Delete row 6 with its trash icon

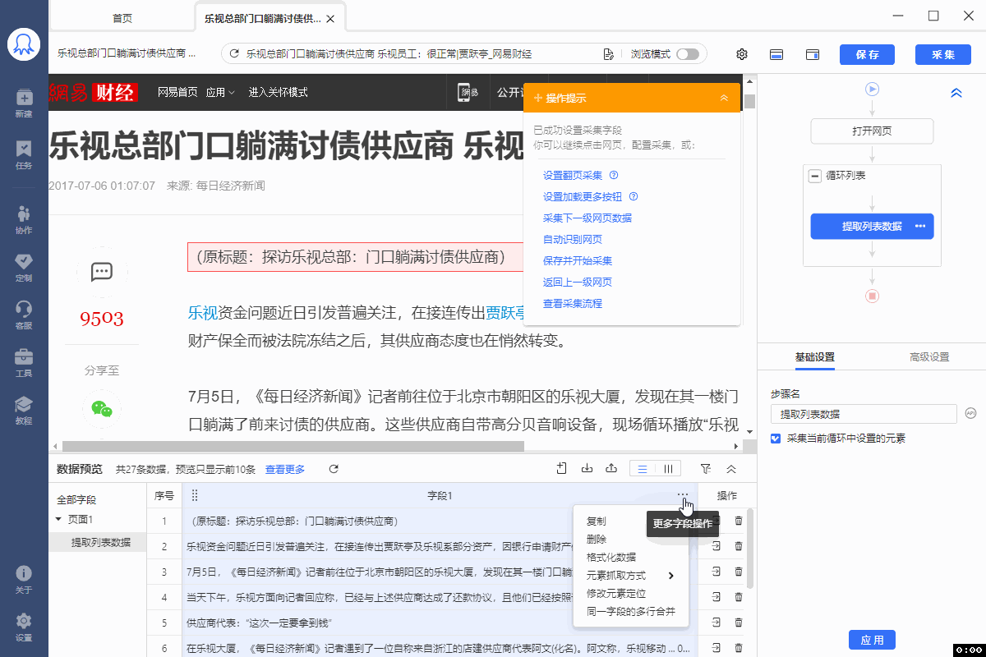[x=739, y=648]
